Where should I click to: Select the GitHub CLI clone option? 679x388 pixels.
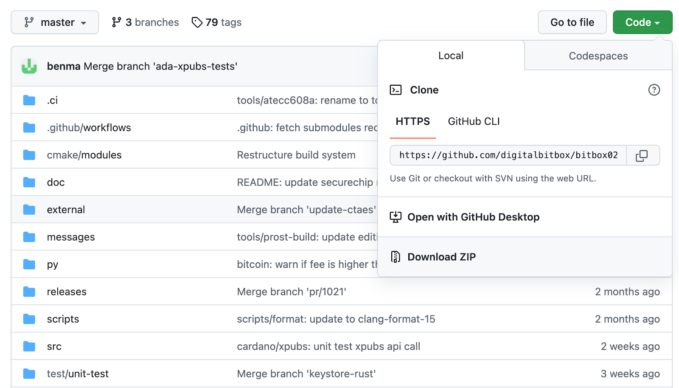(x=474, y=121)
